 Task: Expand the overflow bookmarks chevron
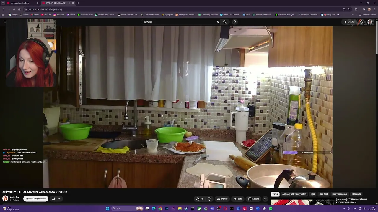[353, 15]
